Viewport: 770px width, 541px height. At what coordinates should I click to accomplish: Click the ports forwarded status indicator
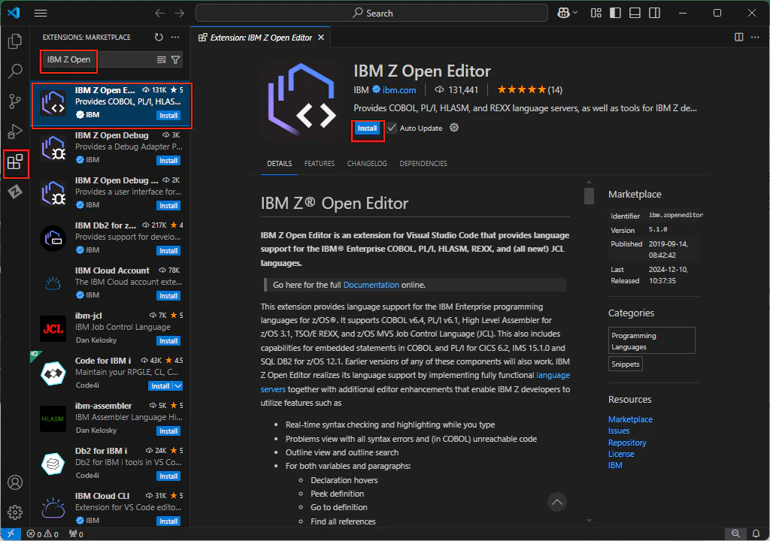76,534
